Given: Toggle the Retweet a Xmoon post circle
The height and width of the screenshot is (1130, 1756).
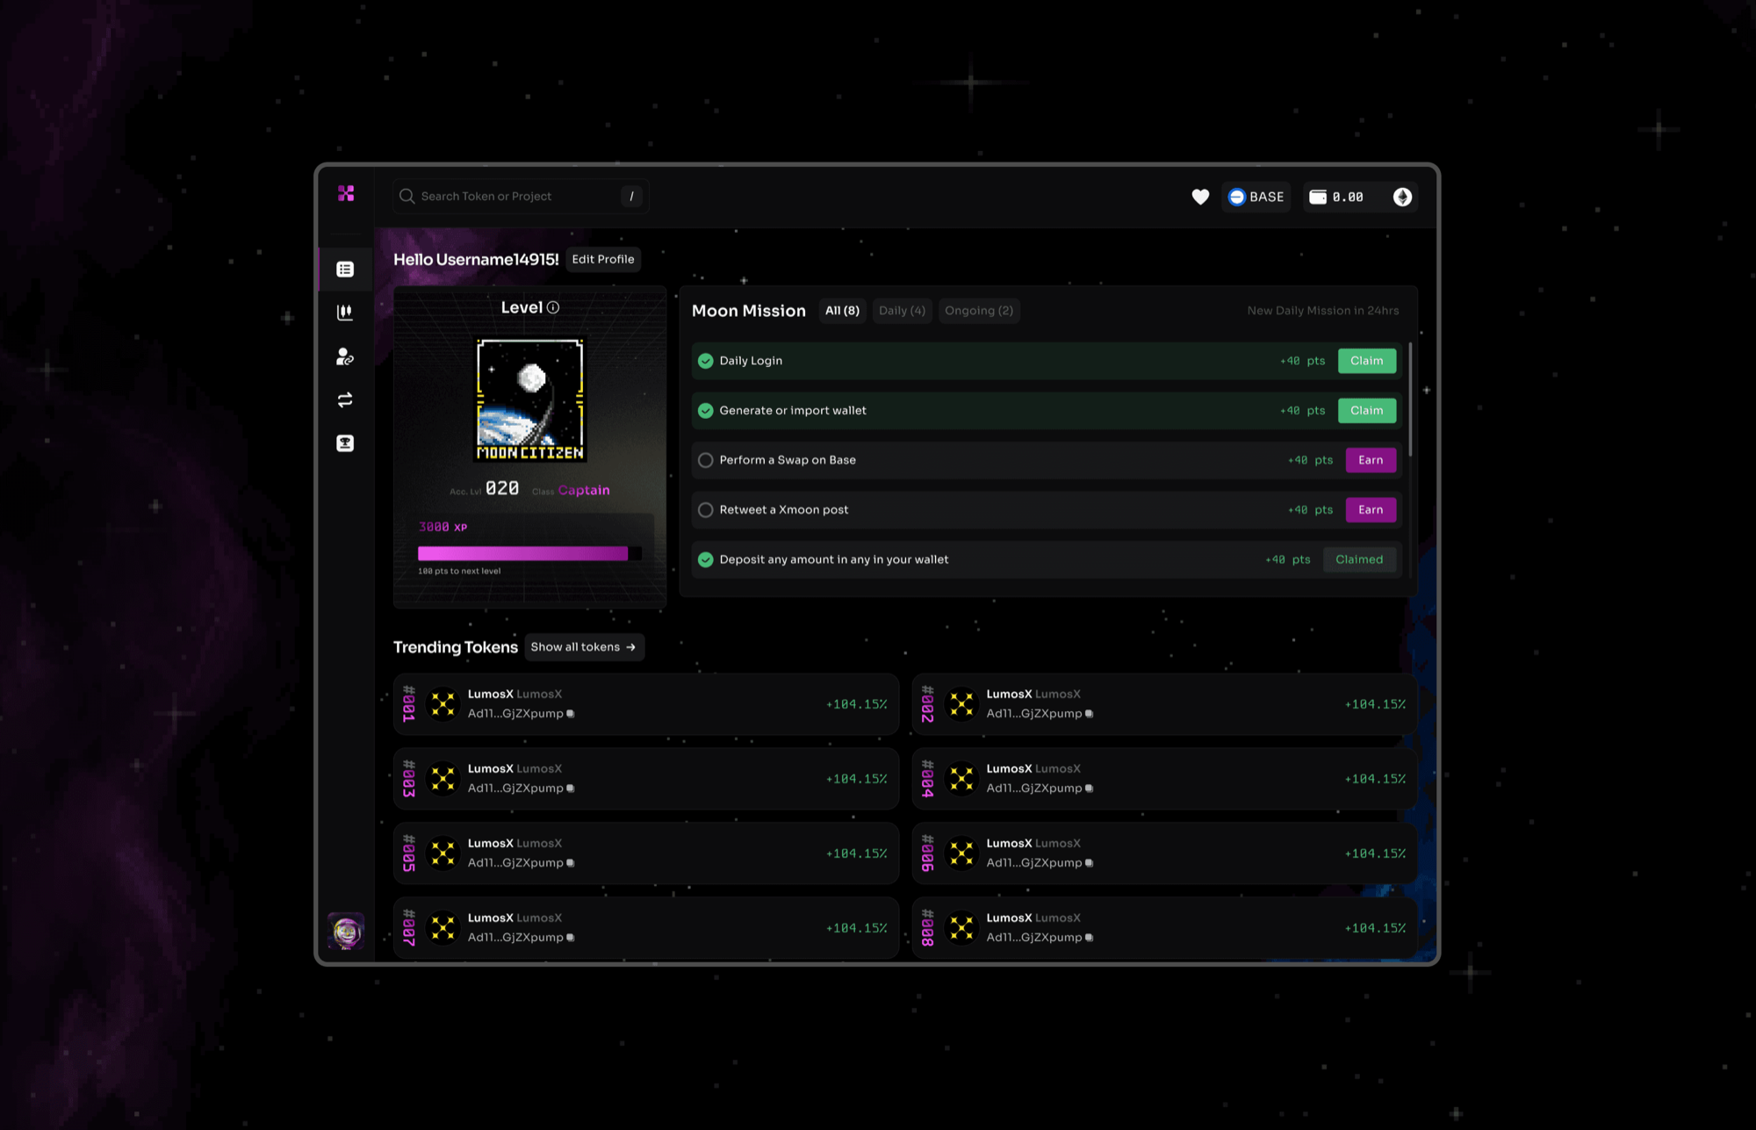Looking at the screenshot, I should (705, 509).
